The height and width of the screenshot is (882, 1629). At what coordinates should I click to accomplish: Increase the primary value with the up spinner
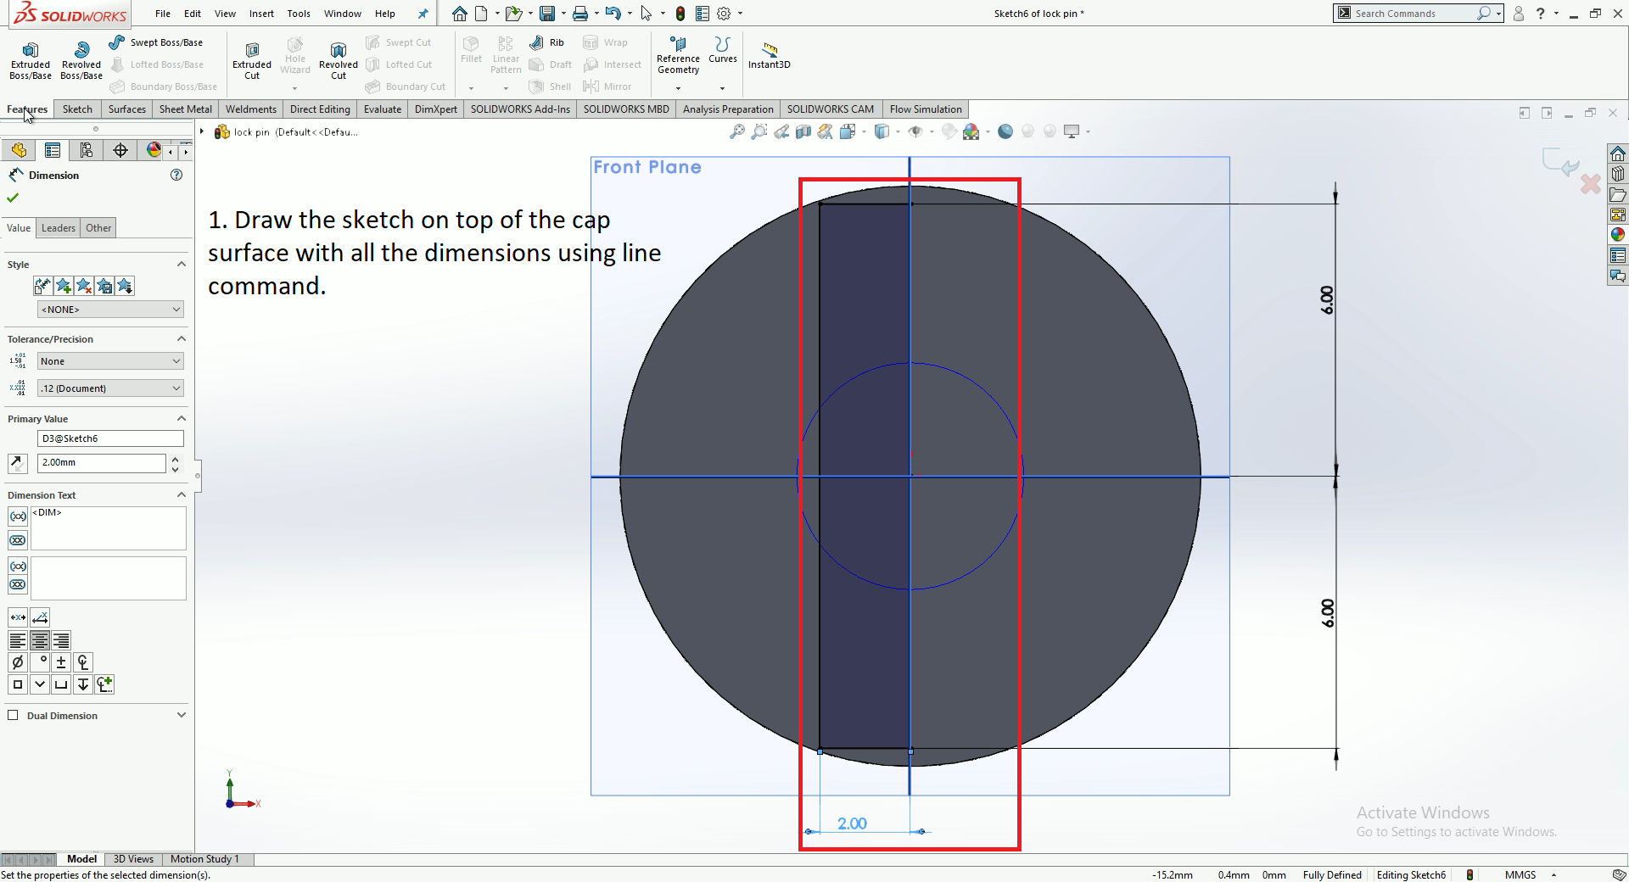click(176, 459)
